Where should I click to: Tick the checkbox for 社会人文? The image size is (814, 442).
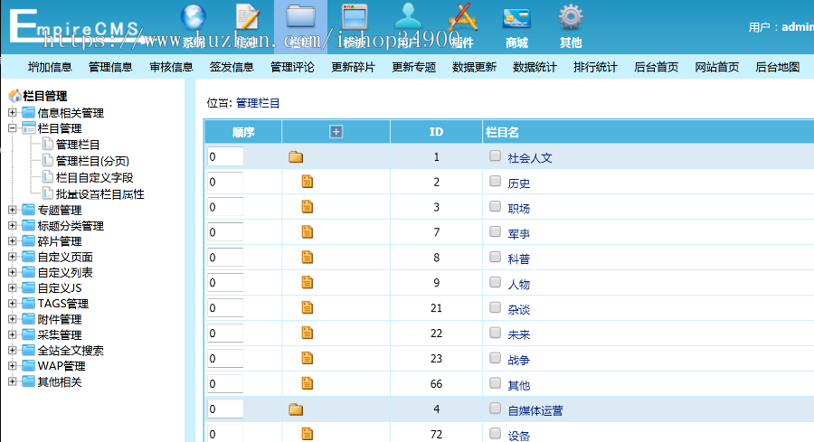click(496, 155)
